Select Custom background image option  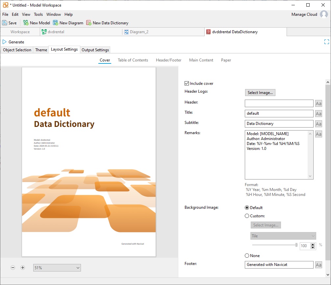point(247,216)
